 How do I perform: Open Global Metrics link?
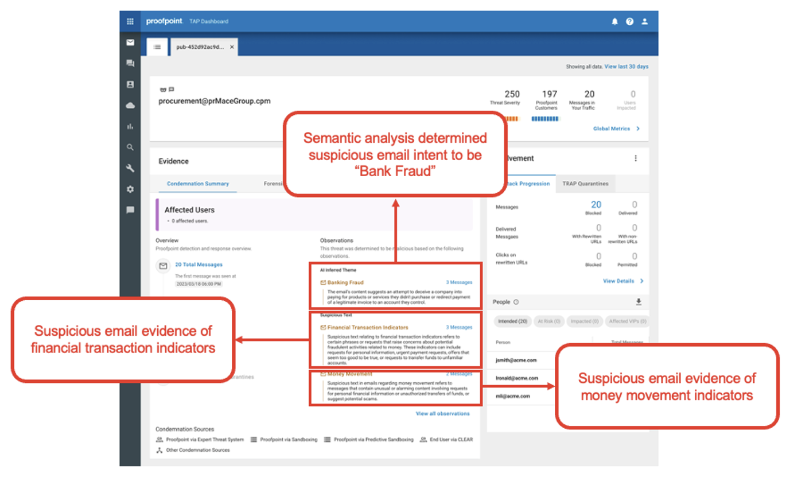point(612,129)
